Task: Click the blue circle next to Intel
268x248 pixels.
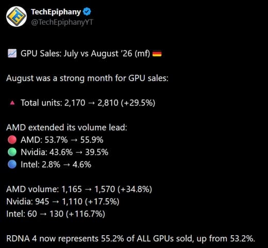Action: 12,164
